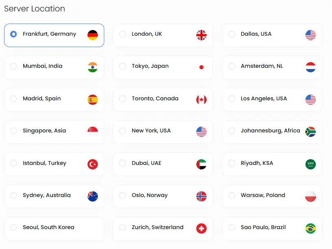Click the Riyadh, KSA label text
This screenshot has height=249, width=332.
point(257,163)
